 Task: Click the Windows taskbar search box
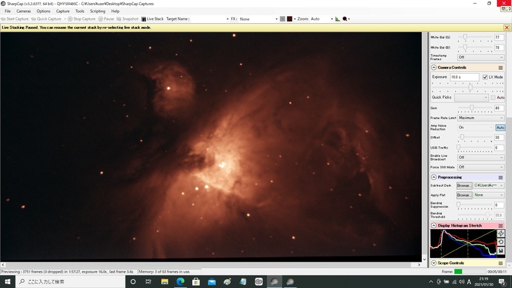point(70,282)
